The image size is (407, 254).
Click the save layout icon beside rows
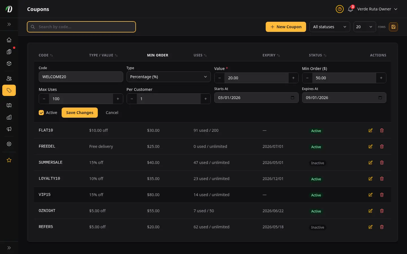(393, 27)
